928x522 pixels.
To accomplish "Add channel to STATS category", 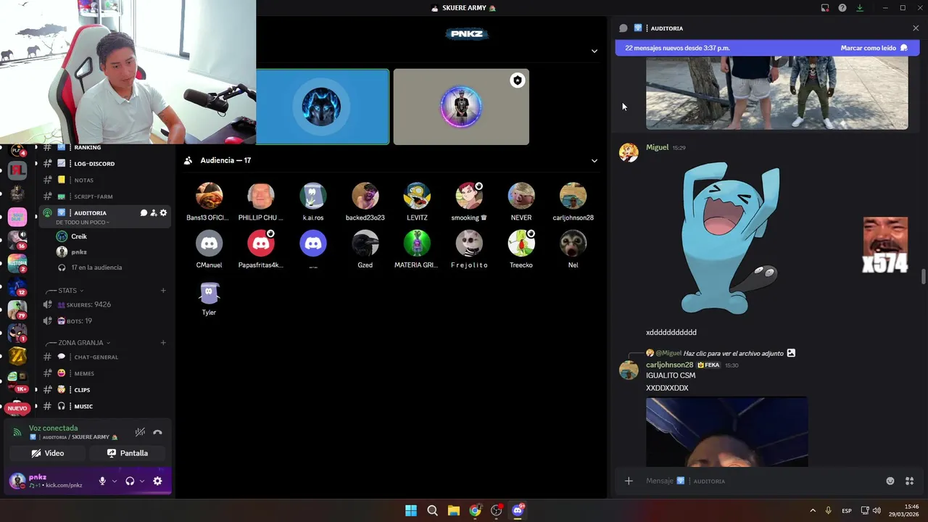I will (163, 291).
